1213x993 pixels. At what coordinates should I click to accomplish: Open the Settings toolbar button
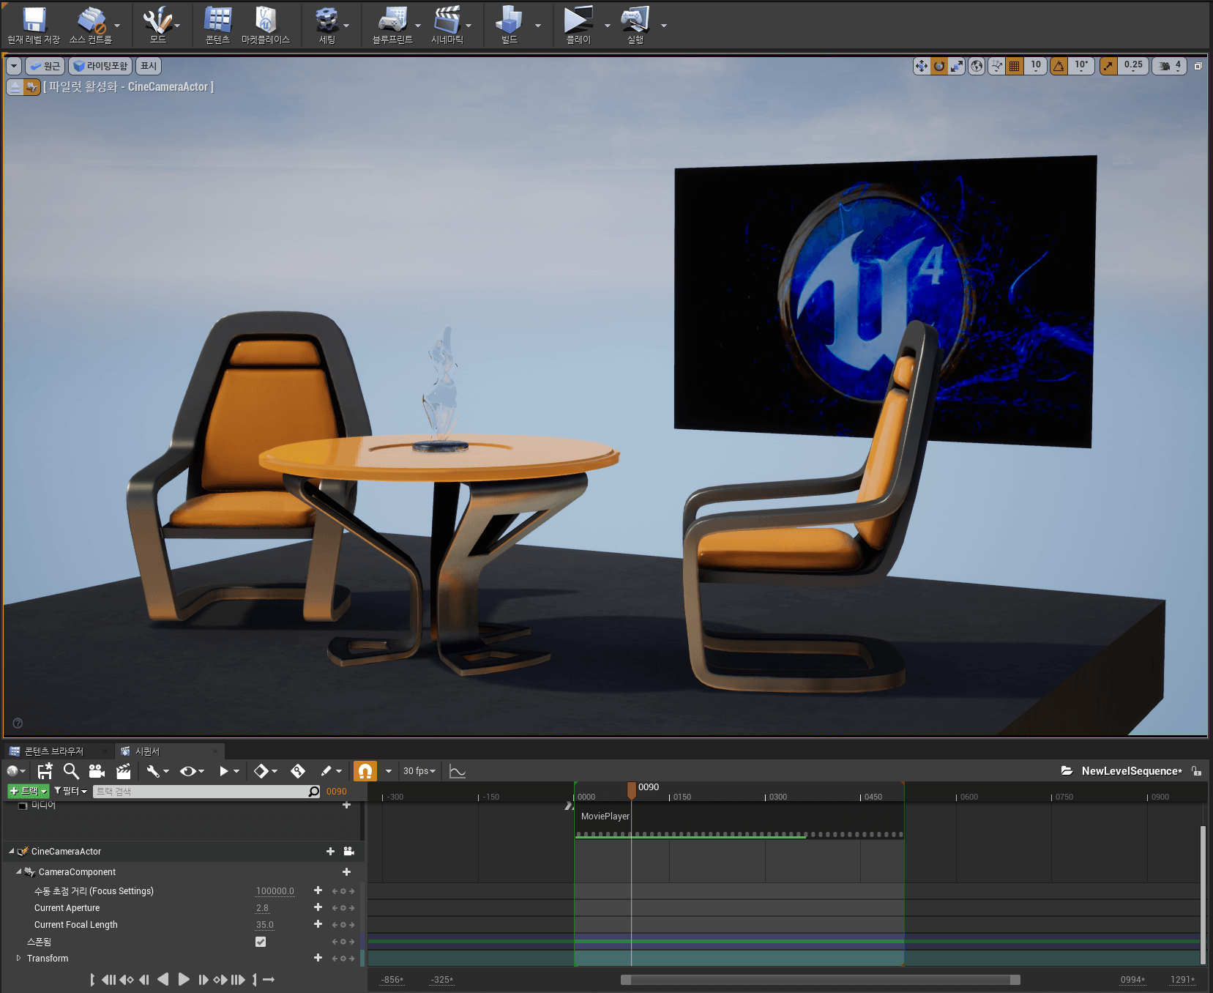click(326, 25)
